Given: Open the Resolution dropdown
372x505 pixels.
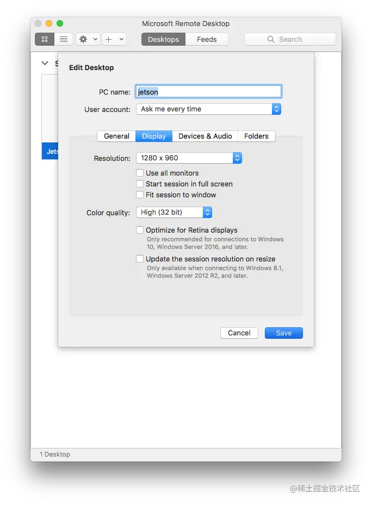Looking at the screenshot, I should 189,158.
